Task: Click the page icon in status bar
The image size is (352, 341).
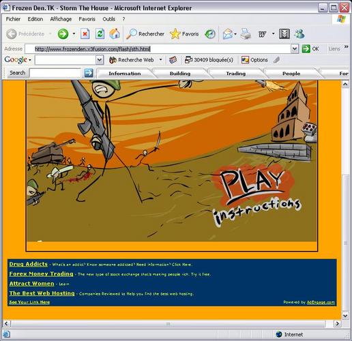Action: (x=6, y=334)
